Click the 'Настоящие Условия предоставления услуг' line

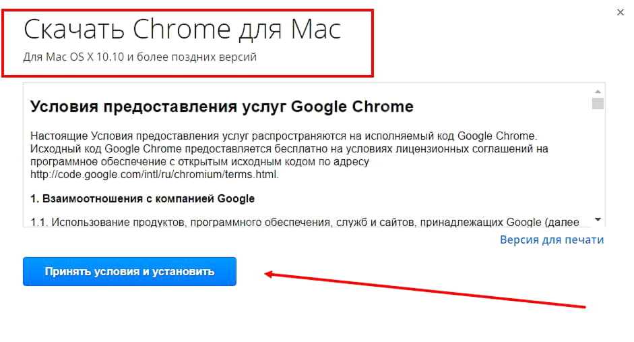pyautogui.click(x=284, y=136)
